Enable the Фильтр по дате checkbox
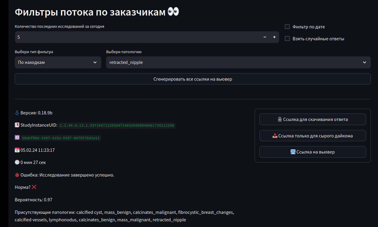 [x=287, y=27]
